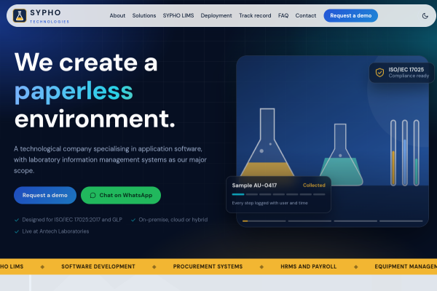Click the SYPHO TECHNOLOGIES brand name
The image size is (437, 291).
pyautogui.click(x=50, y=16)
